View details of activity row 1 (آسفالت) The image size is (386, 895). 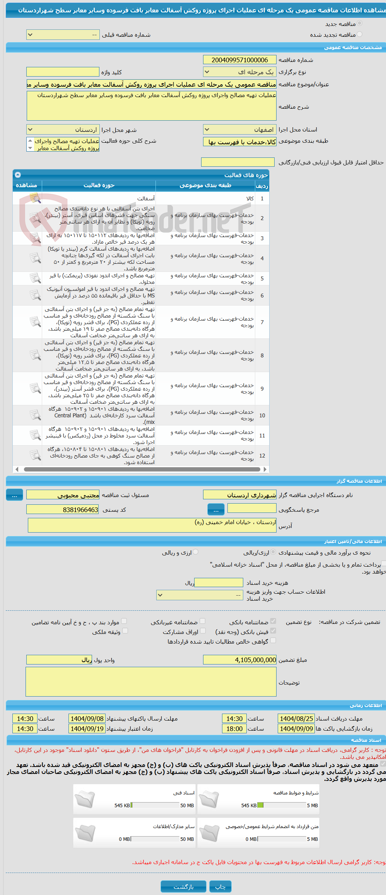[35, 198]
